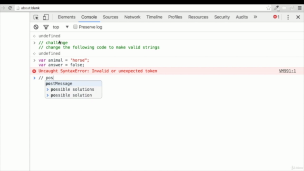Switch to the Elements tab

click(66, 17)
